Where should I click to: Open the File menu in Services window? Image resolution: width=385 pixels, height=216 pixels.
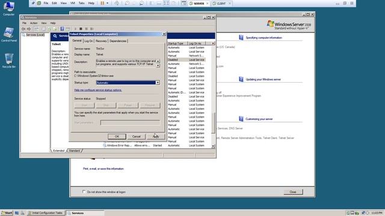(24, 23)
